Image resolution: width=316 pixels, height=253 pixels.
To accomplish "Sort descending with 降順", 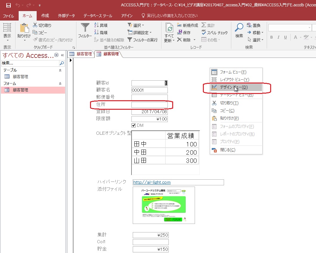I will point(101,33).
